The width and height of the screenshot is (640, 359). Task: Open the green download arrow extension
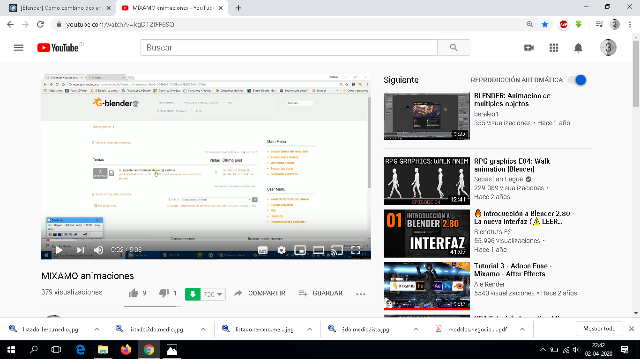(579, 24)
